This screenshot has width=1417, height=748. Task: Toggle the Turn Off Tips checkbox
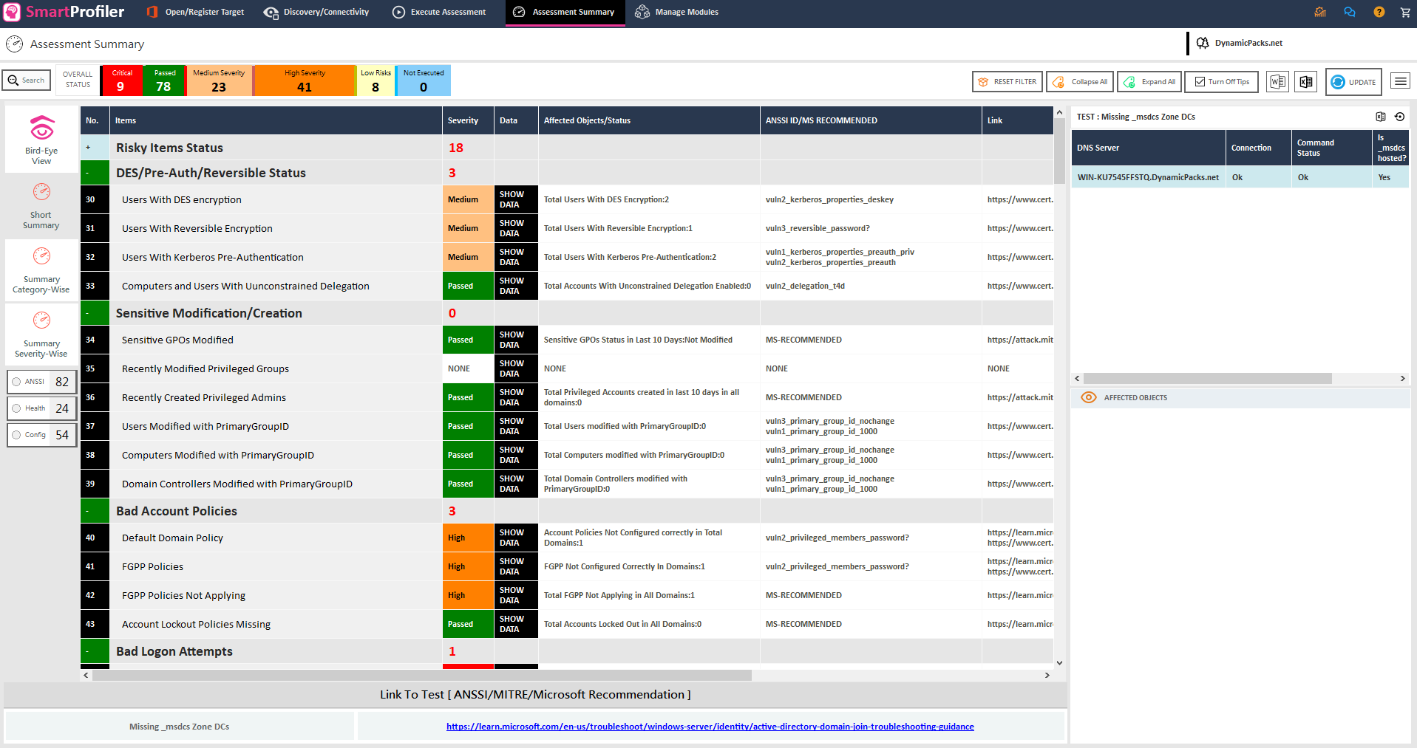click(1200, 82)
